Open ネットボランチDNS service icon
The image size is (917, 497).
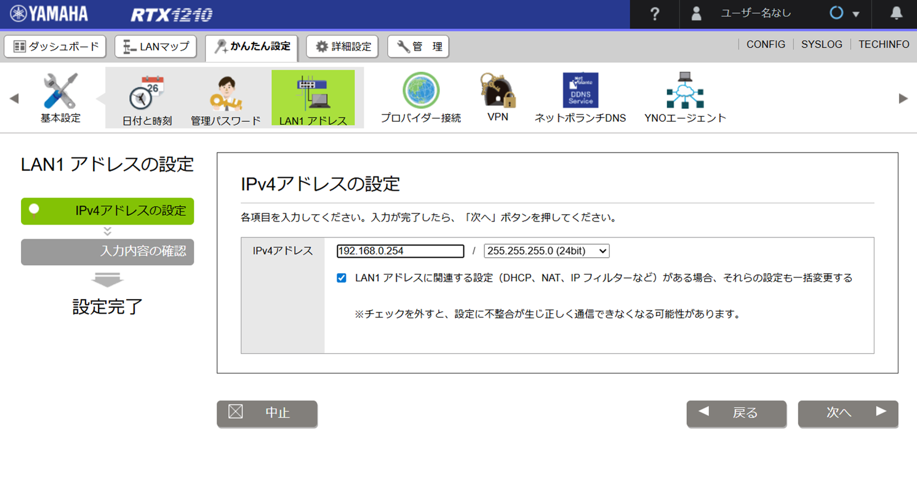coord(579,90)
